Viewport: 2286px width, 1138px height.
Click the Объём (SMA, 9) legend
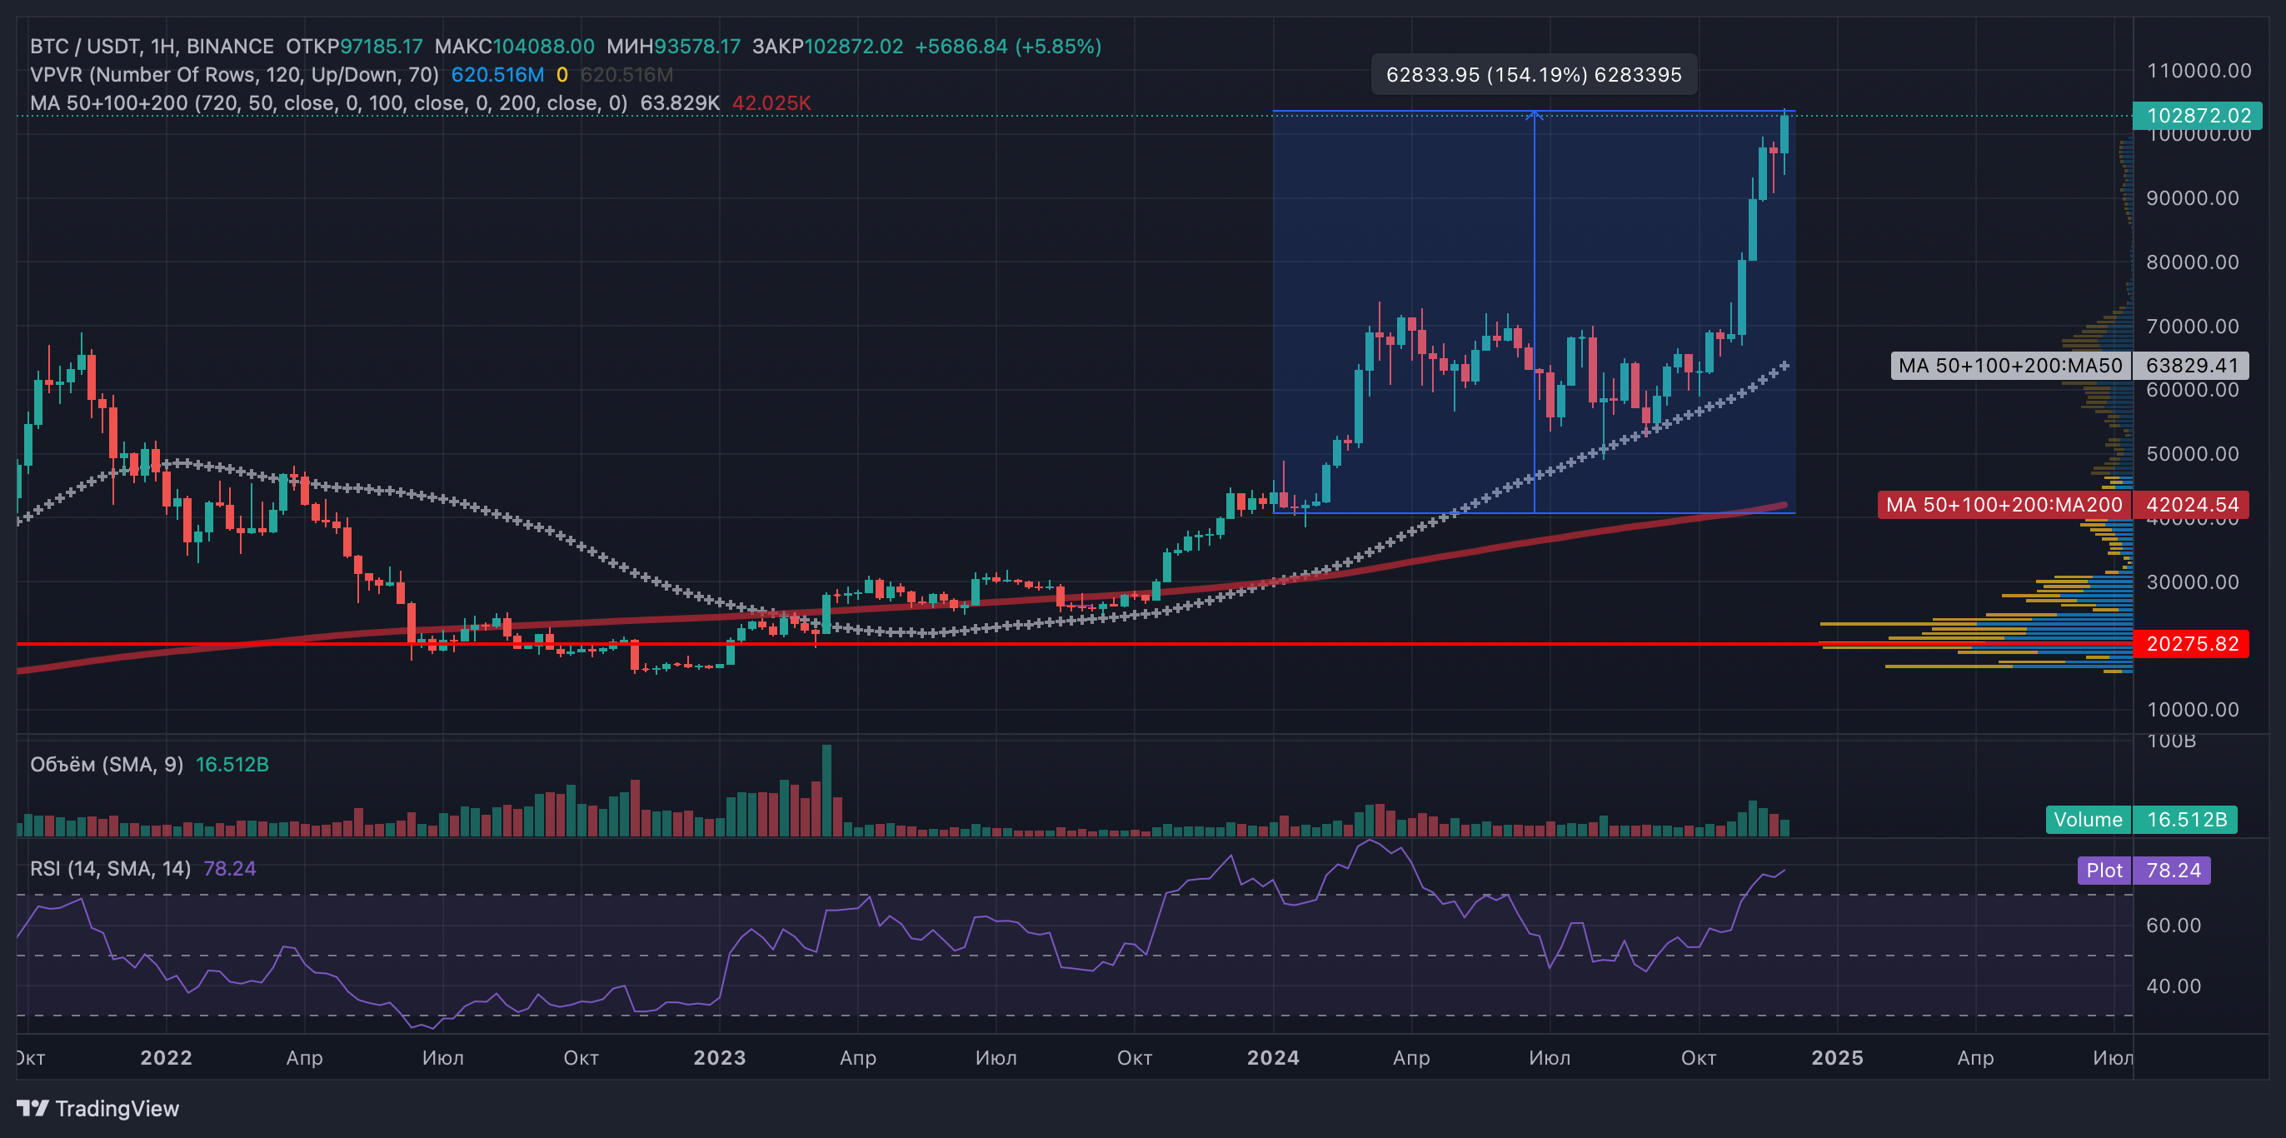[107, 764]
